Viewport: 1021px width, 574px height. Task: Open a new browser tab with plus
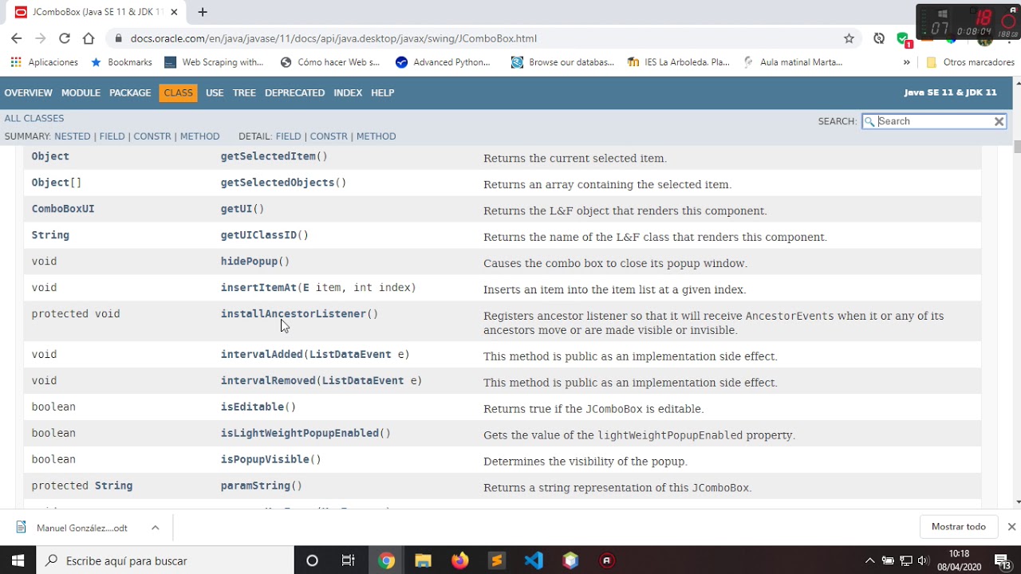pos(203,12)
